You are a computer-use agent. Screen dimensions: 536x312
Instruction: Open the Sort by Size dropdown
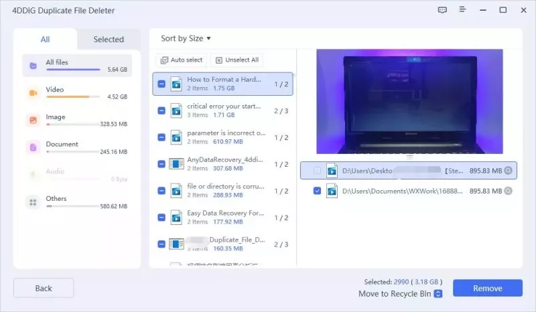(186, 39)
